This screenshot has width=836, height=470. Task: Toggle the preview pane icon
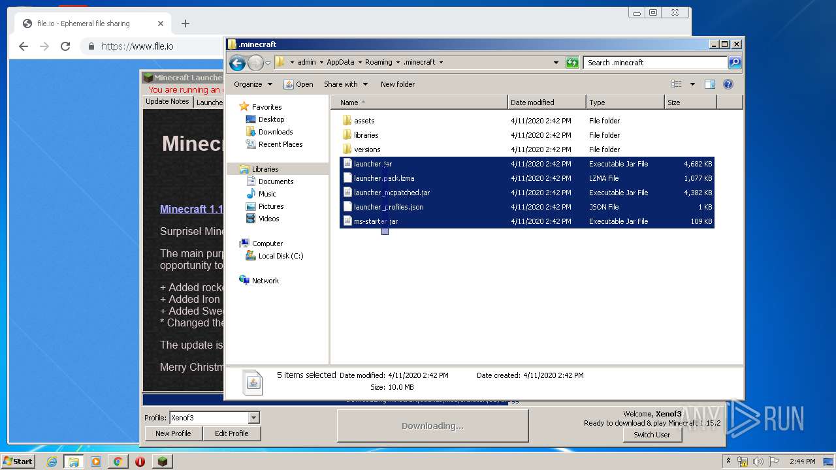pos(710,84)
